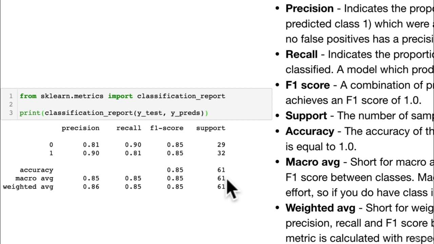The image size is (434, 244).
Task: Click the 'precision' column header in the output
Action: pos(80,128)
